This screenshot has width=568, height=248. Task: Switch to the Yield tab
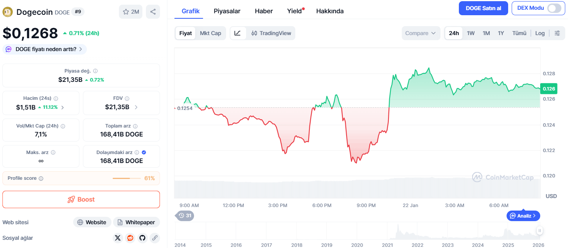click(x=295, y=11)
